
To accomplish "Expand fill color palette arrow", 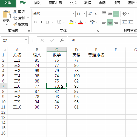I will click(76, 22).
